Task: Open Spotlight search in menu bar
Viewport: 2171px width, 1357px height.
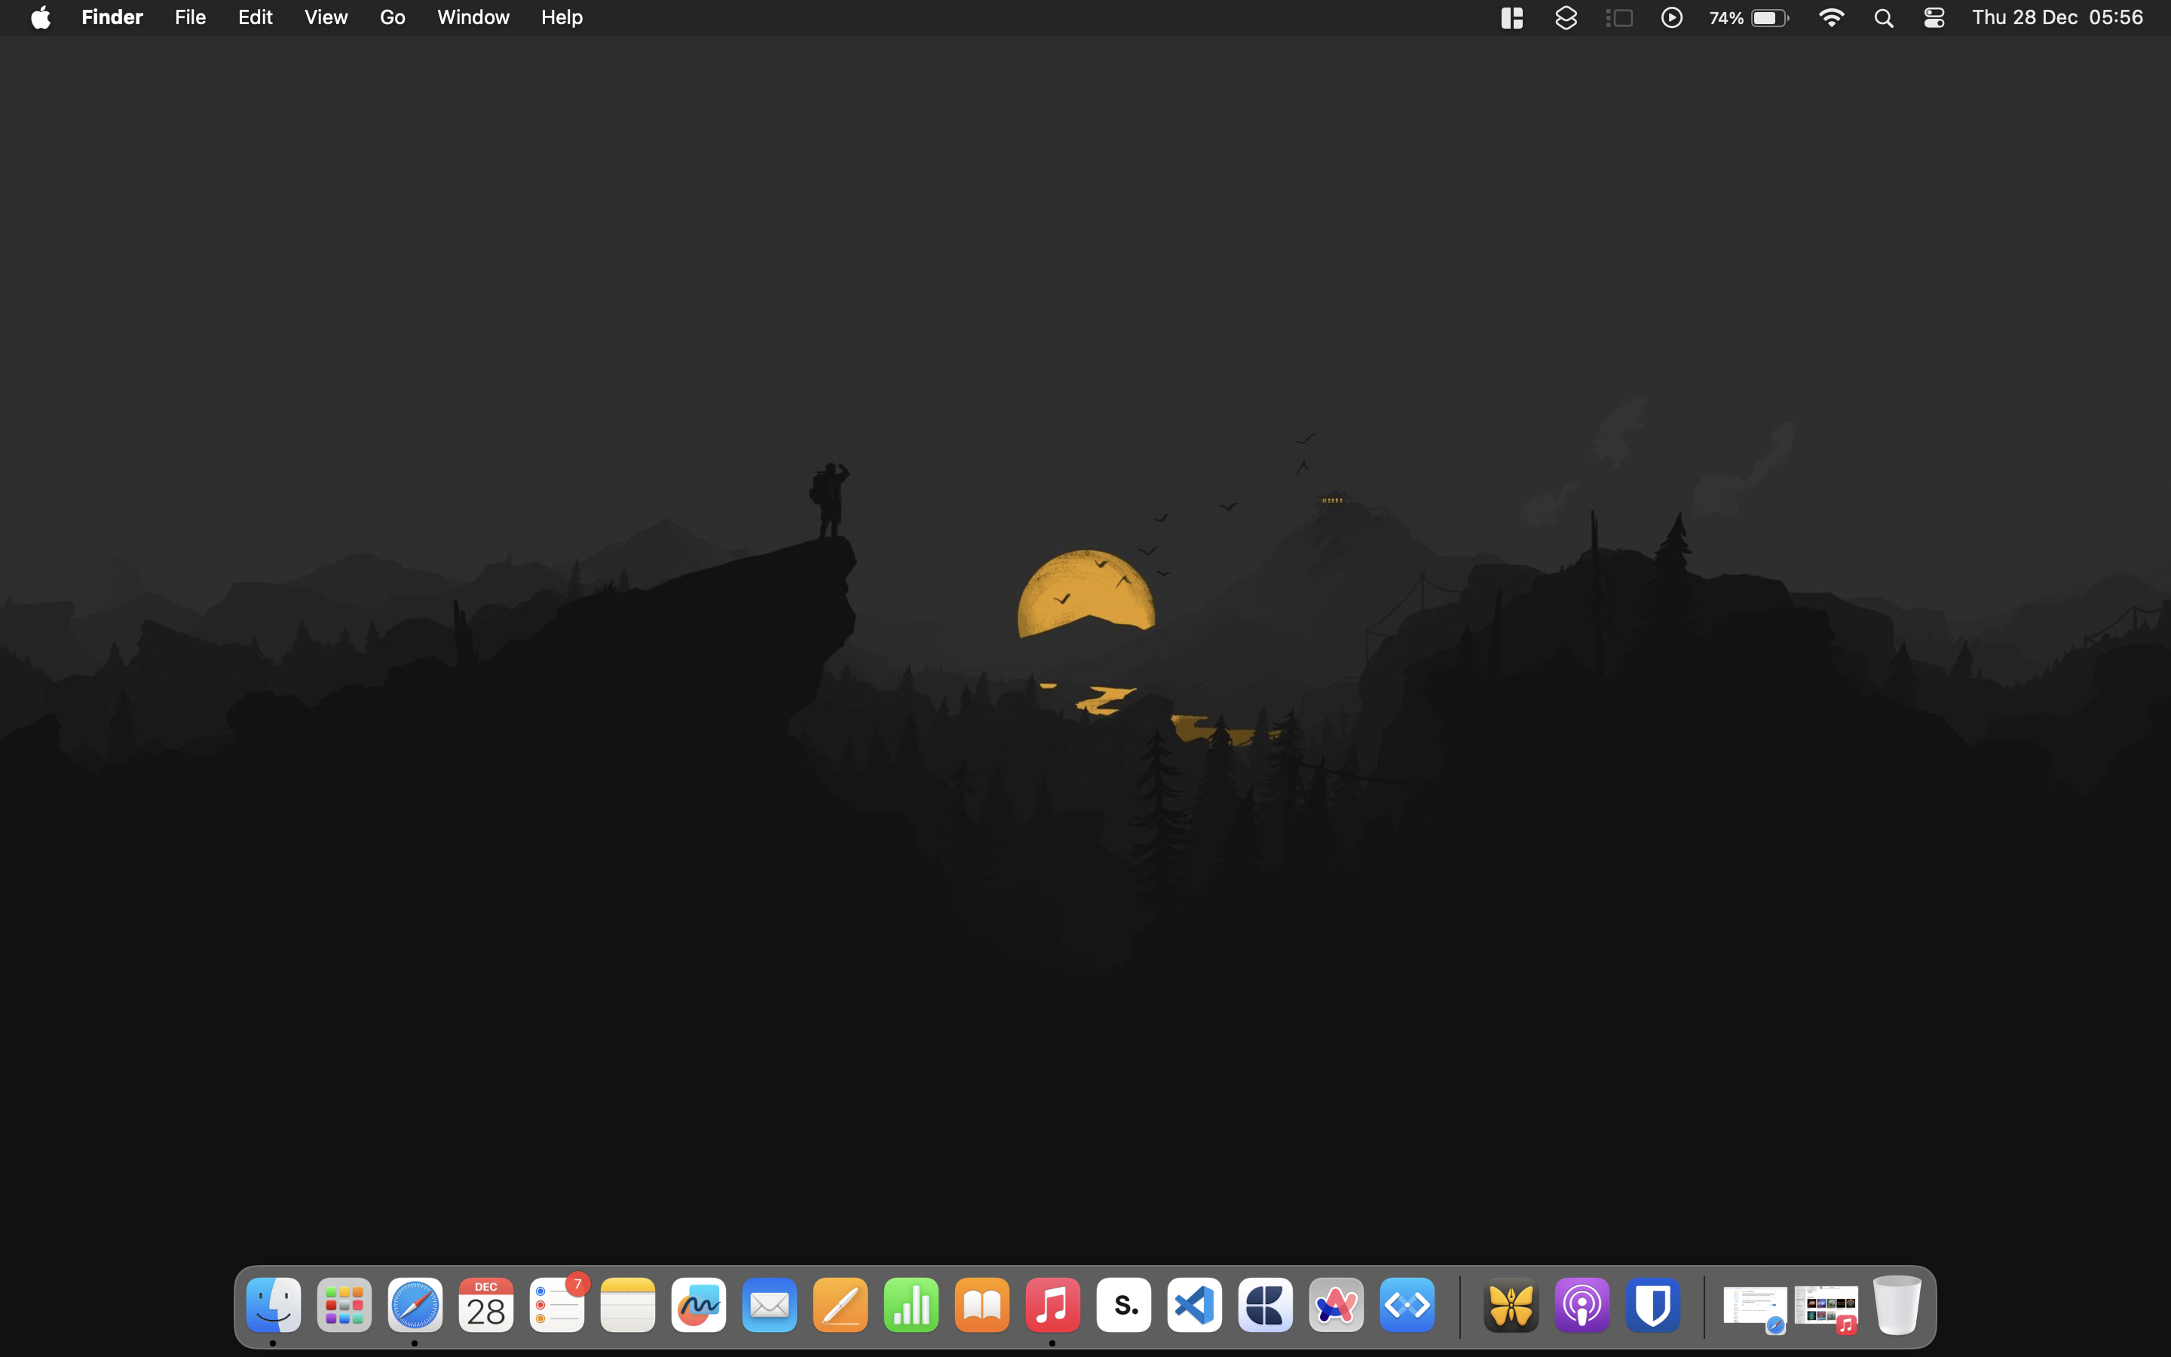Action: (x=1883, y=18)
